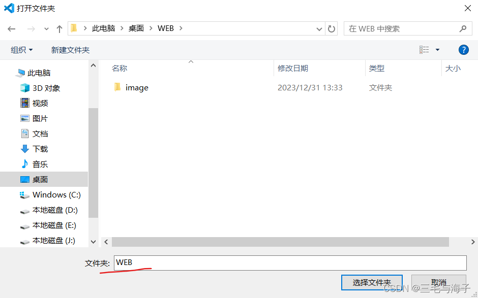
Task: Expand the chevron after WEB breadcrumb
Action: 181,28
